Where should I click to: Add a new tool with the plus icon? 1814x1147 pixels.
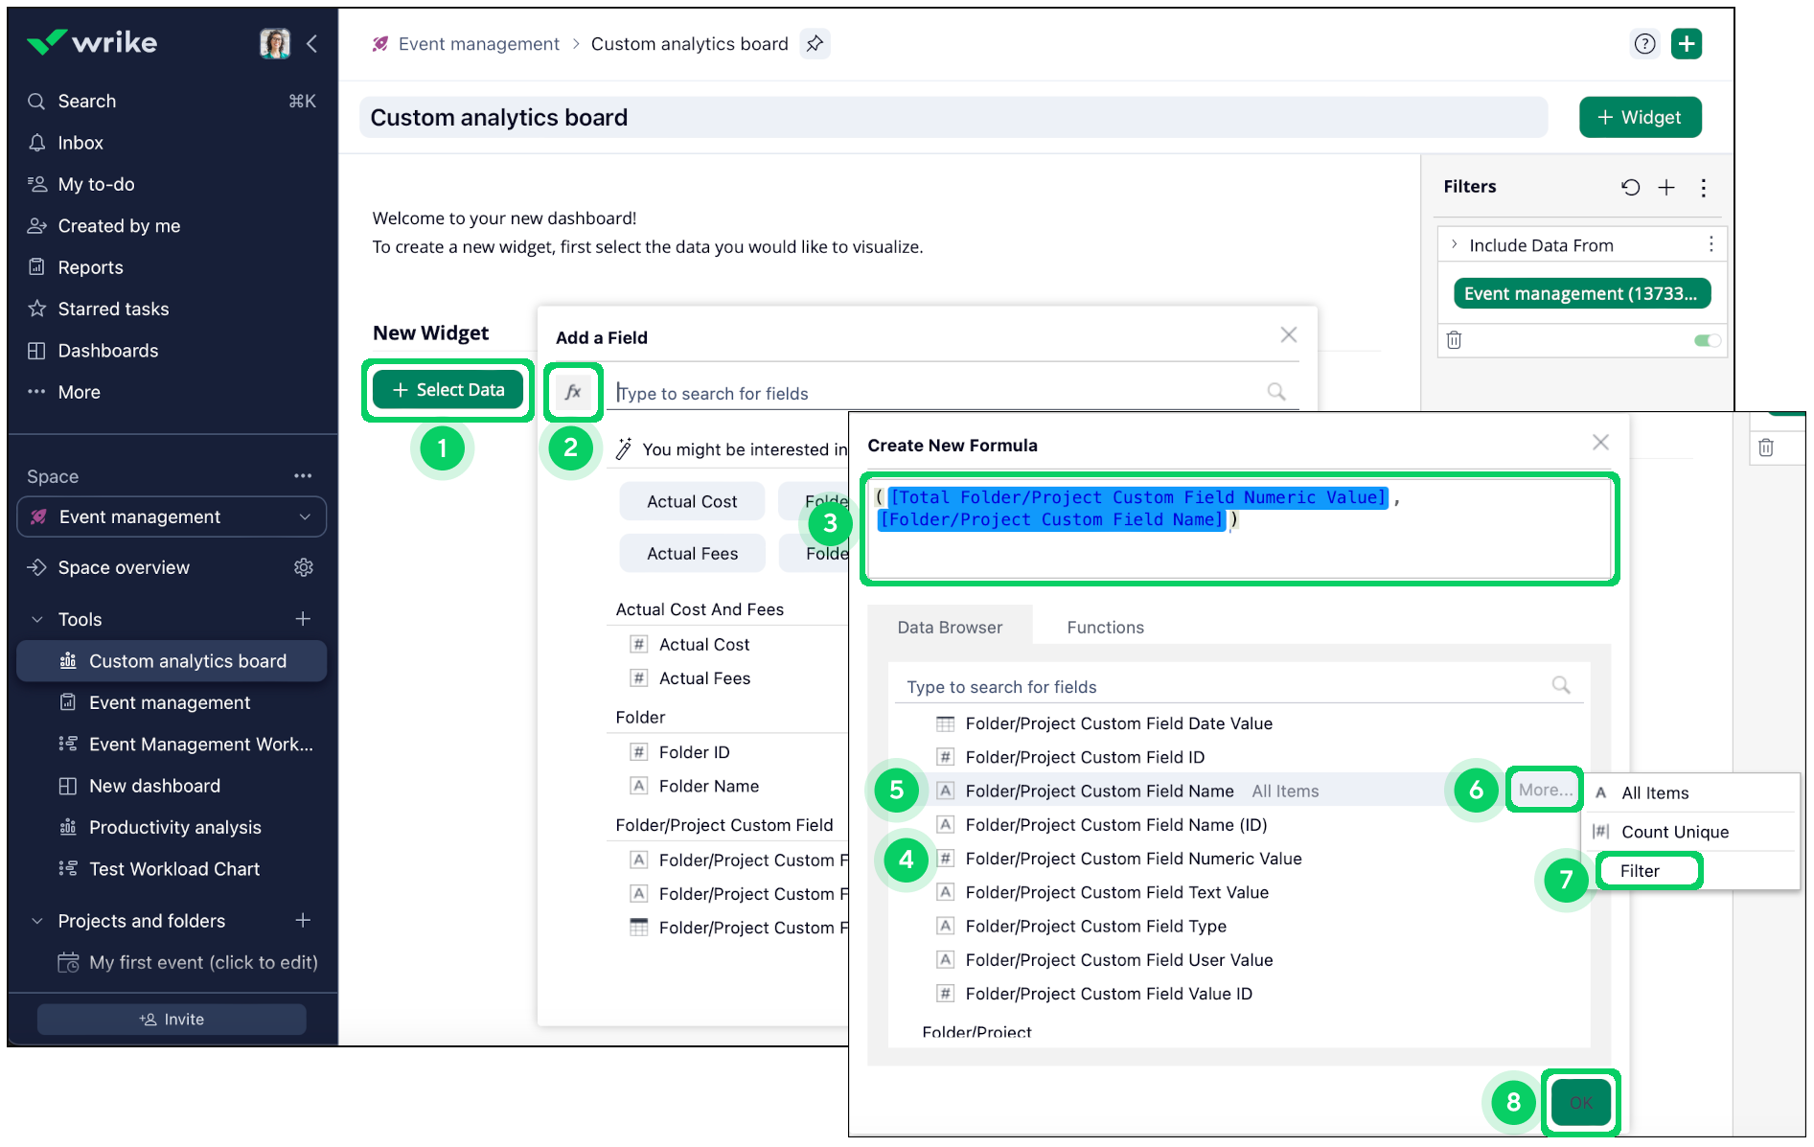click(x=303, y=619)
